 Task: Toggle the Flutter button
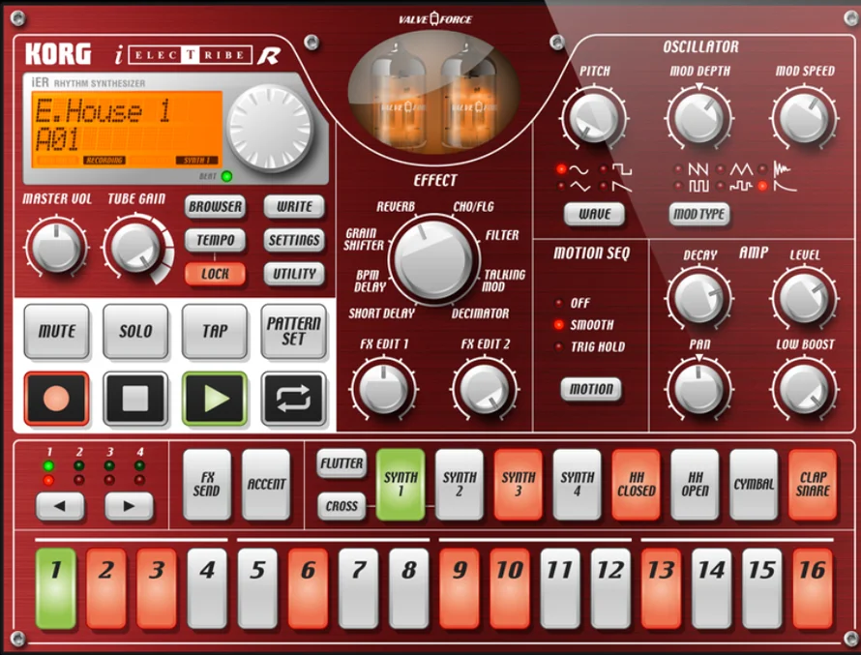341,463
